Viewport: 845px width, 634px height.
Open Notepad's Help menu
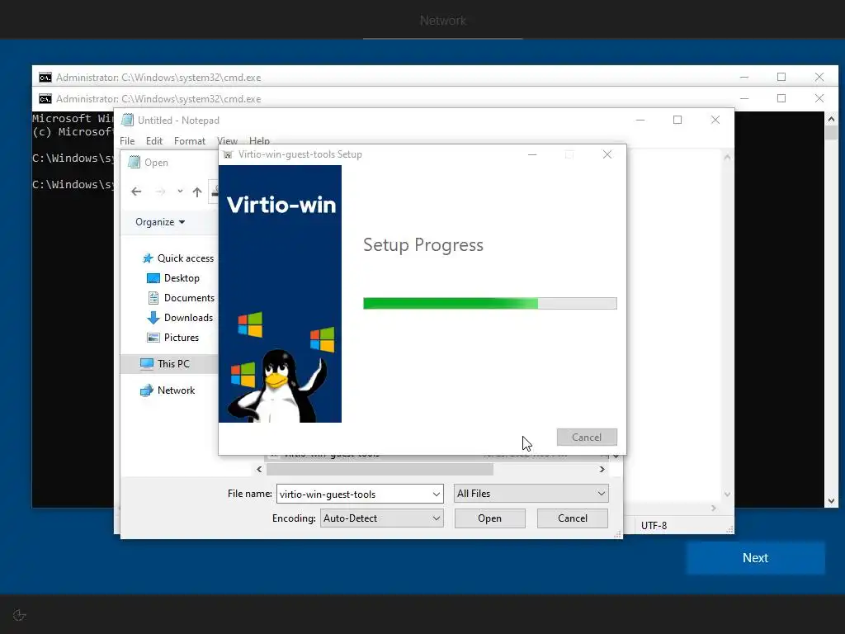point(259,140)
